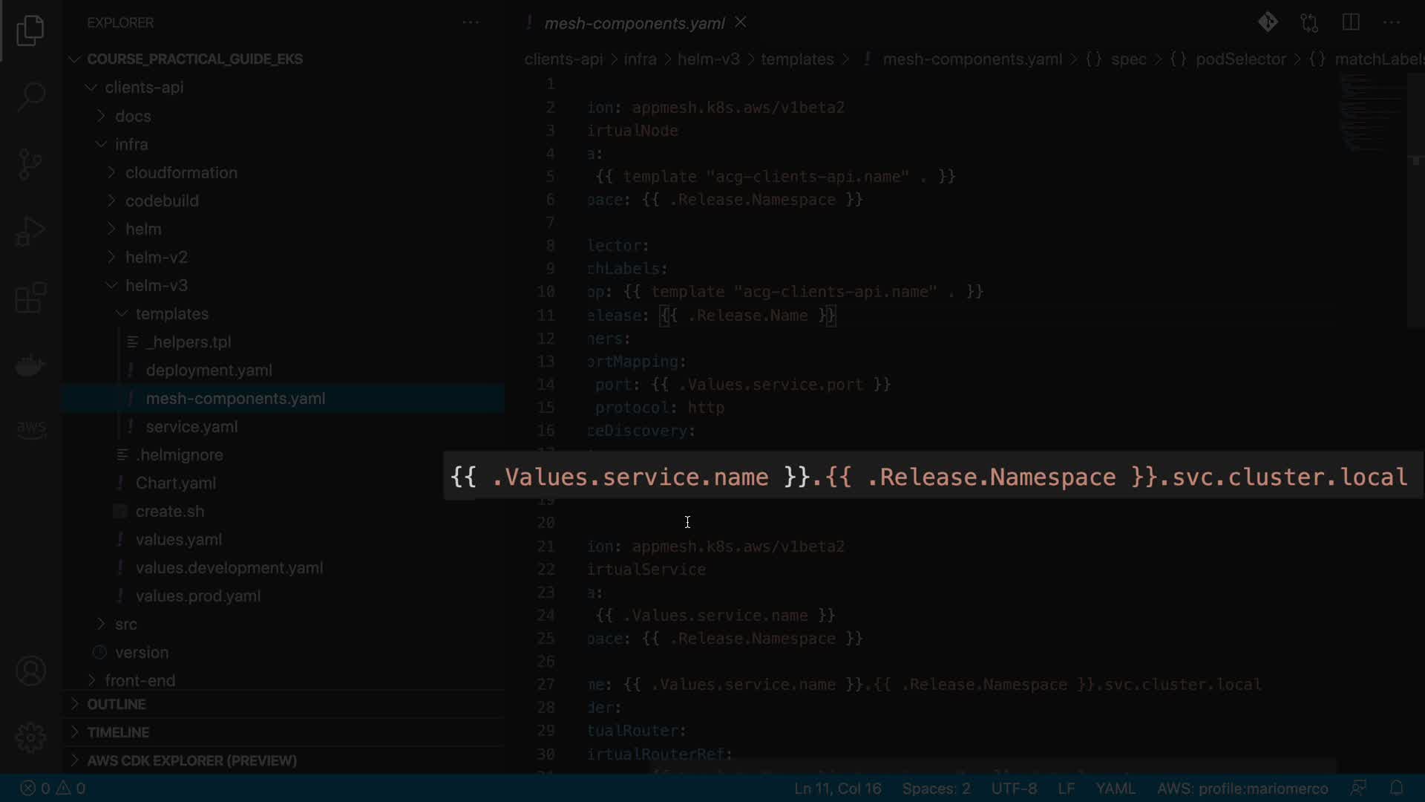This screenshot has width=1425, height=802.
Task: Click the Accounts icon in activity bar
Action: tap(30, 671)
